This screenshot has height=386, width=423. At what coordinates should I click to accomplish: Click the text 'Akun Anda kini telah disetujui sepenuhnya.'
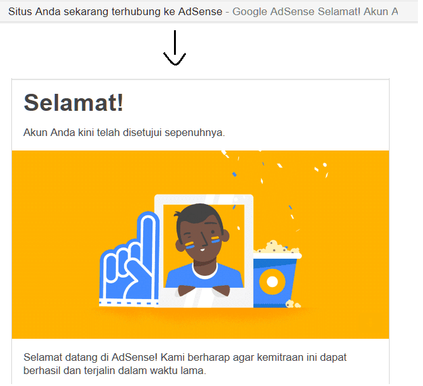124,133
